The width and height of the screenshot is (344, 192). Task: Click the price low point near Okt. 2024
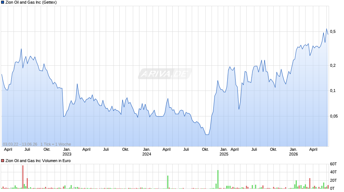pyautogui.click(x=207, y=134)
